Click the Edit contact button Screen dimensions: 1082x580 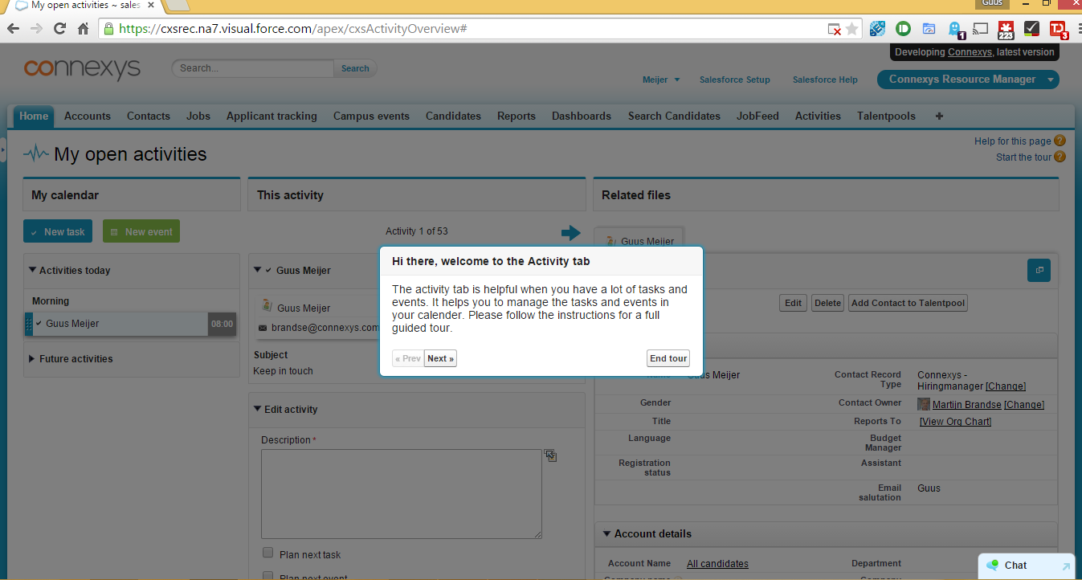click(x=793, y=303)
